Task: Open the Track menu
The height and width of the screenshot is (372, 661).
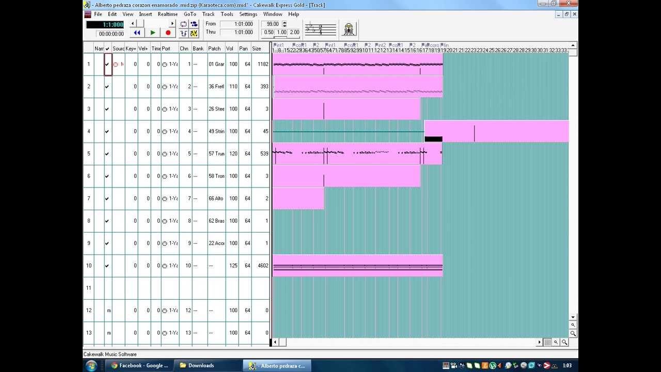Action: click(209, 14)
